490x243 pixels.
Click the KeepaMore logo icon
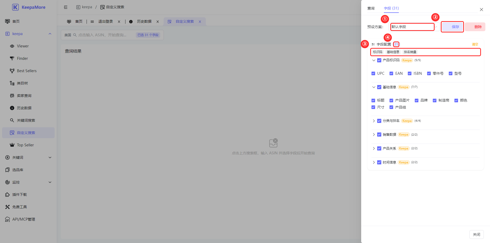(15, 7)
